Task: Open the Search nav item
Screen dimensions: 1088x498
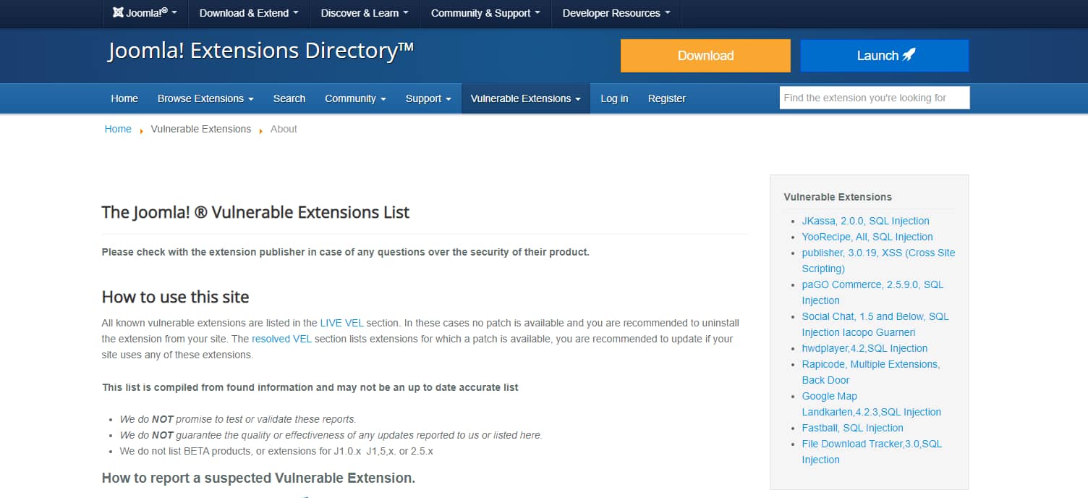Action: [289, 98]
